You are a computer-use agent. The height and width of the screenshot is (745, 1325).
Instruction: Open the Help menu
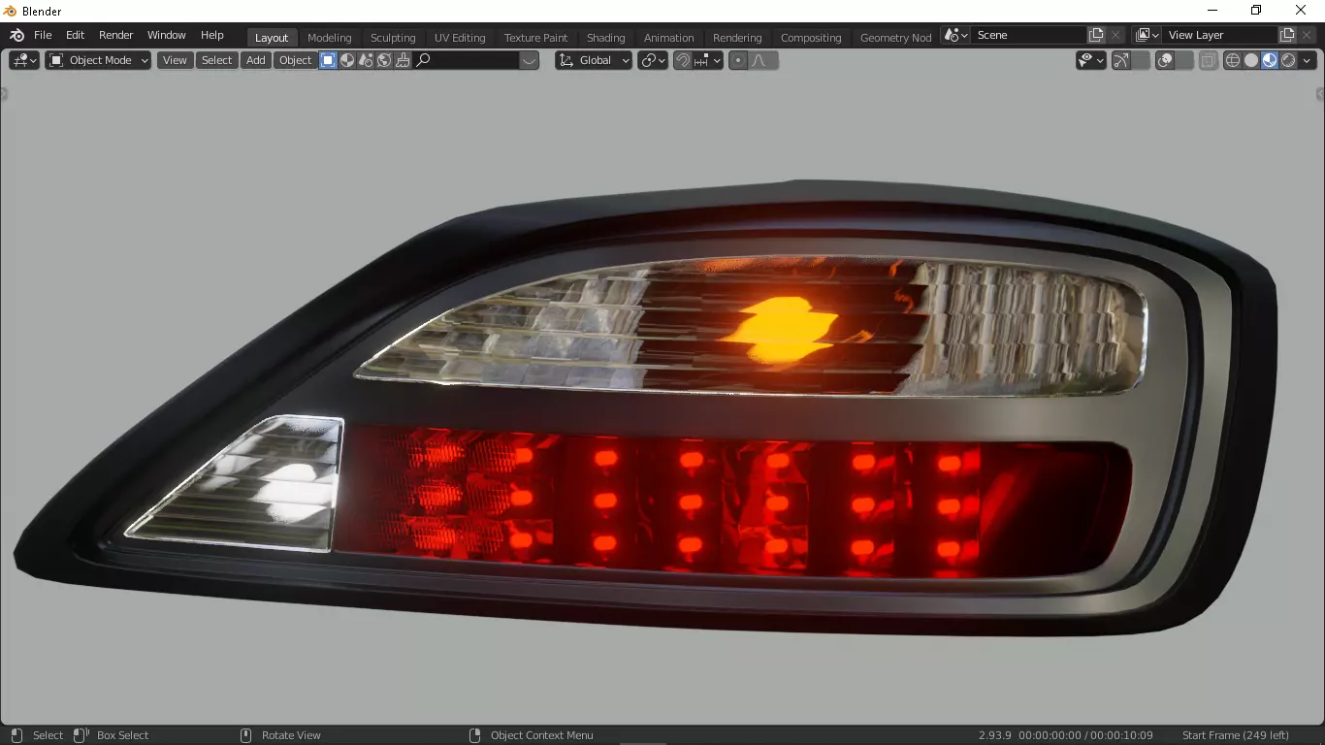(x=211, y=35)
